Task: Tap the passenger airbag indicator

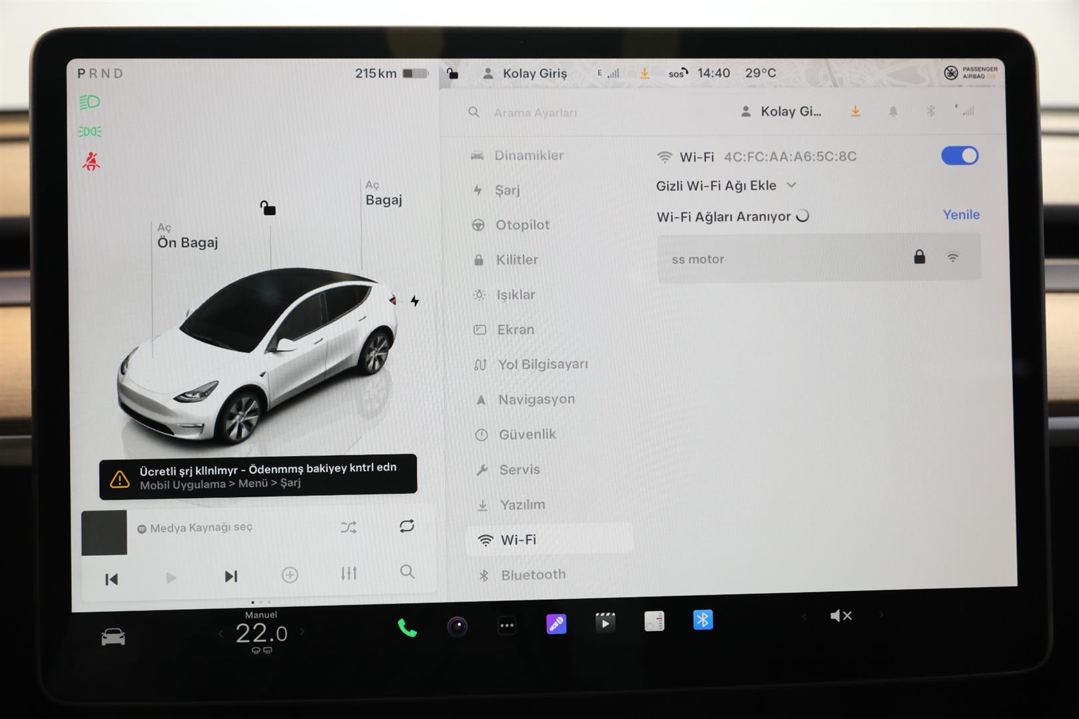Action: pyautogui.click(x=970, y=73)
